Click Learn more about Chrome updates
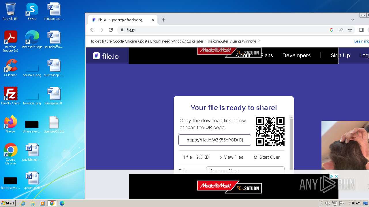Screen dimensions: 369x207 click(362, 41)
